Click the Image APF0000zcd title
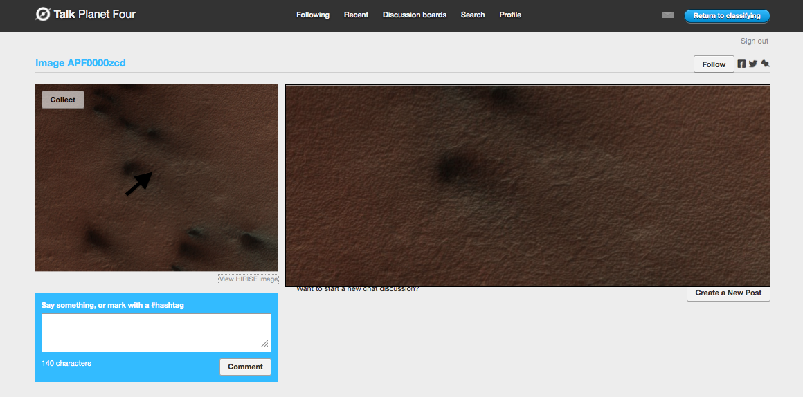This screenshot has width=803, height=397. [80, 63]
